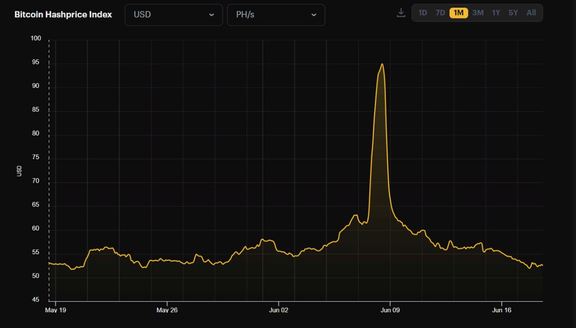The height and width of the screenshot is (328, 576).
Task: Open the PH/s unit dropdown
Action: 276,15
